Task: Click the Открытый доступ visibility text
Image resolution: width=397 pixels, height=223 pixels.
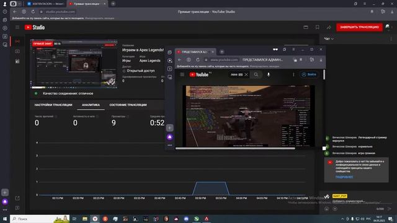Action: [141, 71]
